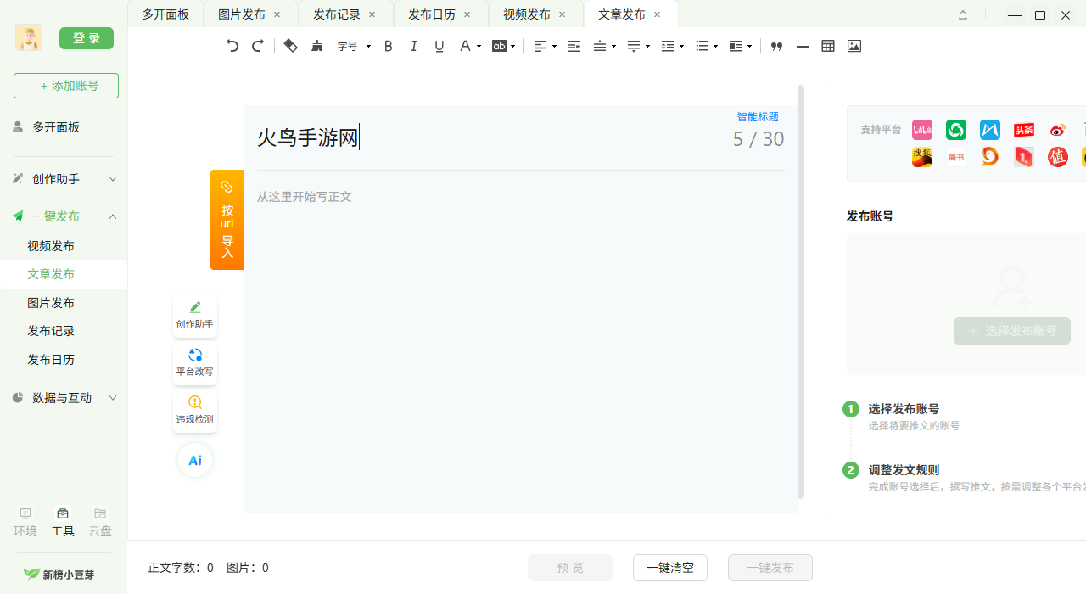Viewport: 1086px width, 594px height.
Task: Click the 智能标题 smart title link
Action: point(758,117)
